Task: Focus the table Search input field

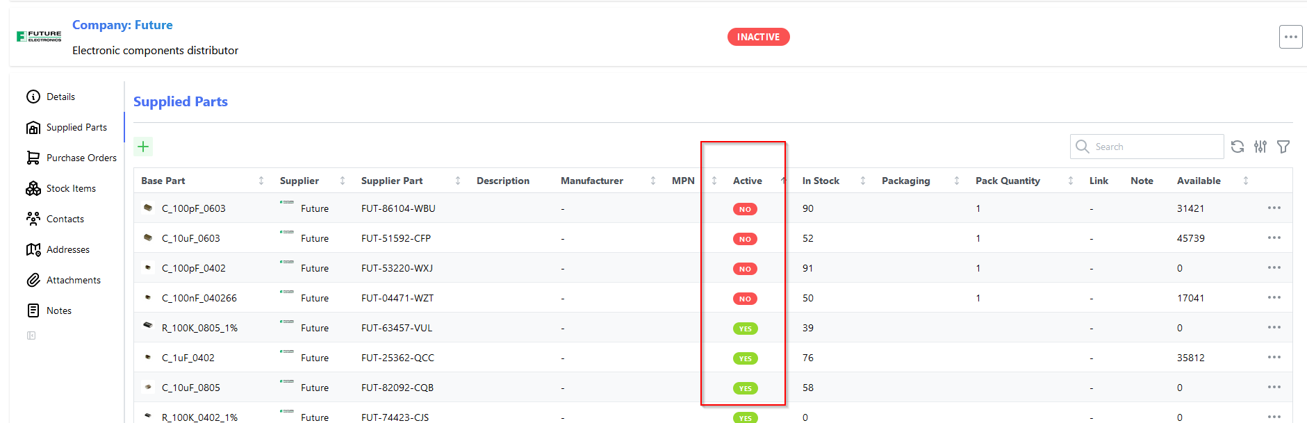Action: click(x=1155, y=147)
